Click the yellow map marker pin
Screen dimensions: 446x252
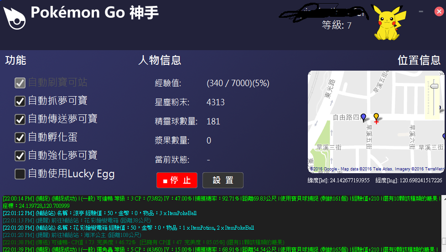click(376, 117)
